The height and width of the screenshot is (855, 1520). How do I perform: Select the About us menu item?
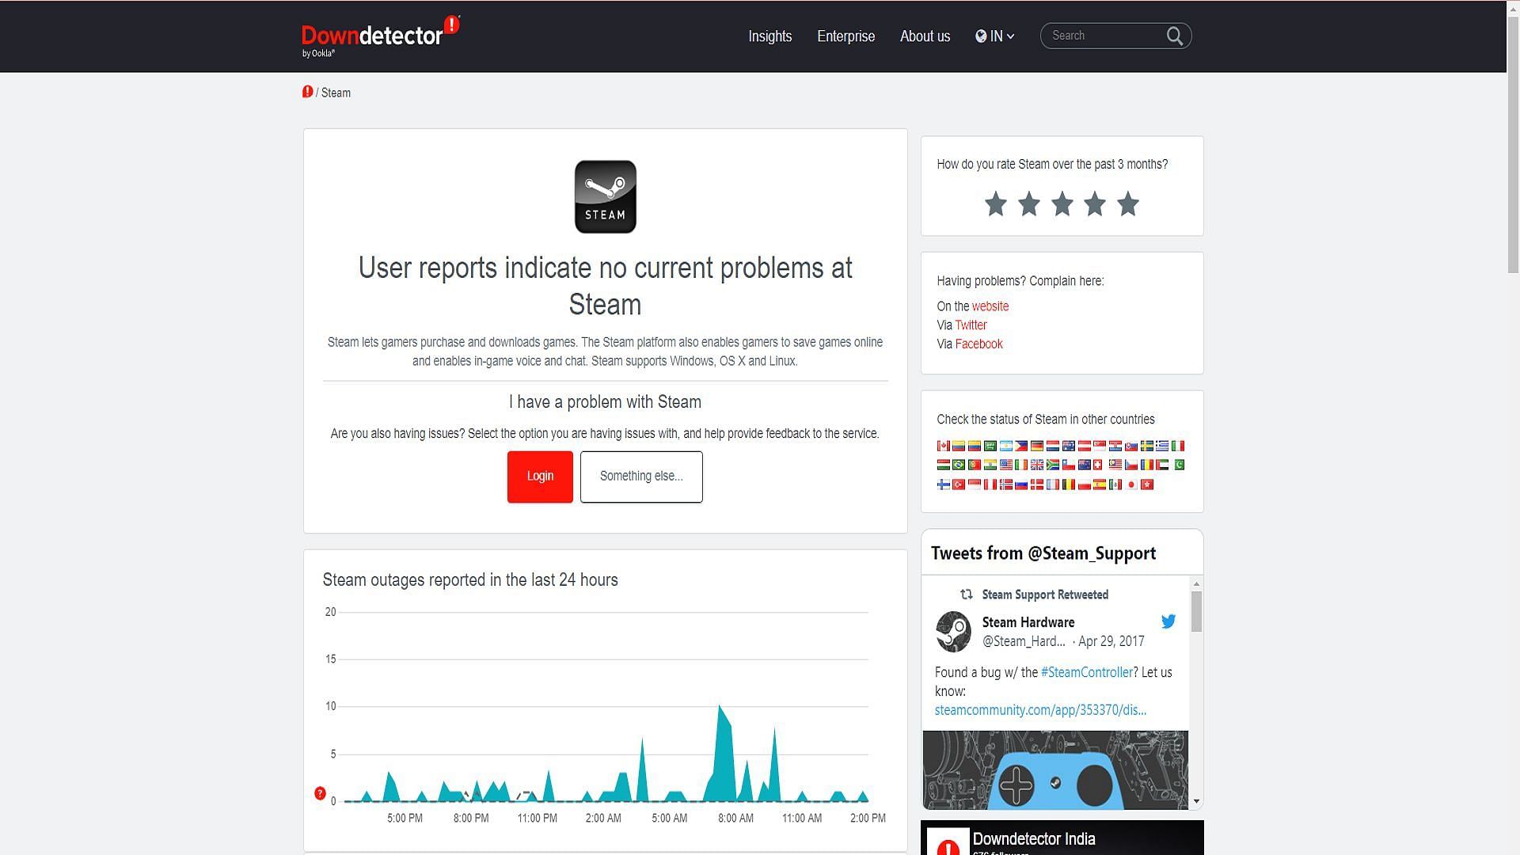924,36
